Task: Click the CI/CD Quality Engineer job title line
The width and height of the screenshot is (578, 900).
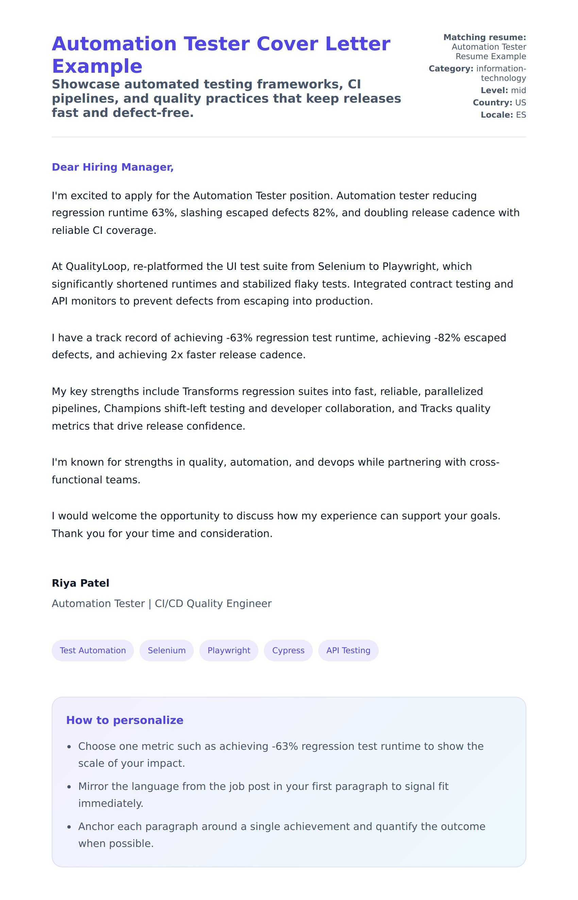Action: tap(161, 603)
